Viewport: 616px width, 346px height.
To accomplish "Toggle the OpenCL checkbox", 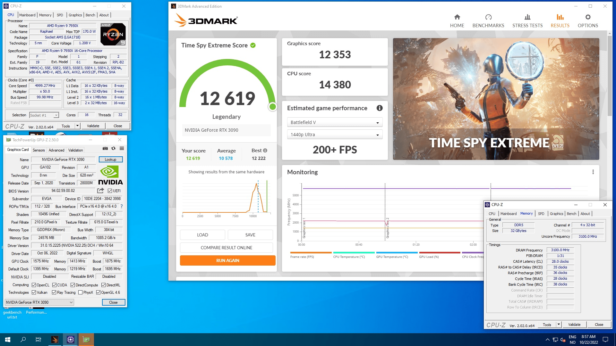I will pyautogui.click(x=34, y=285).
